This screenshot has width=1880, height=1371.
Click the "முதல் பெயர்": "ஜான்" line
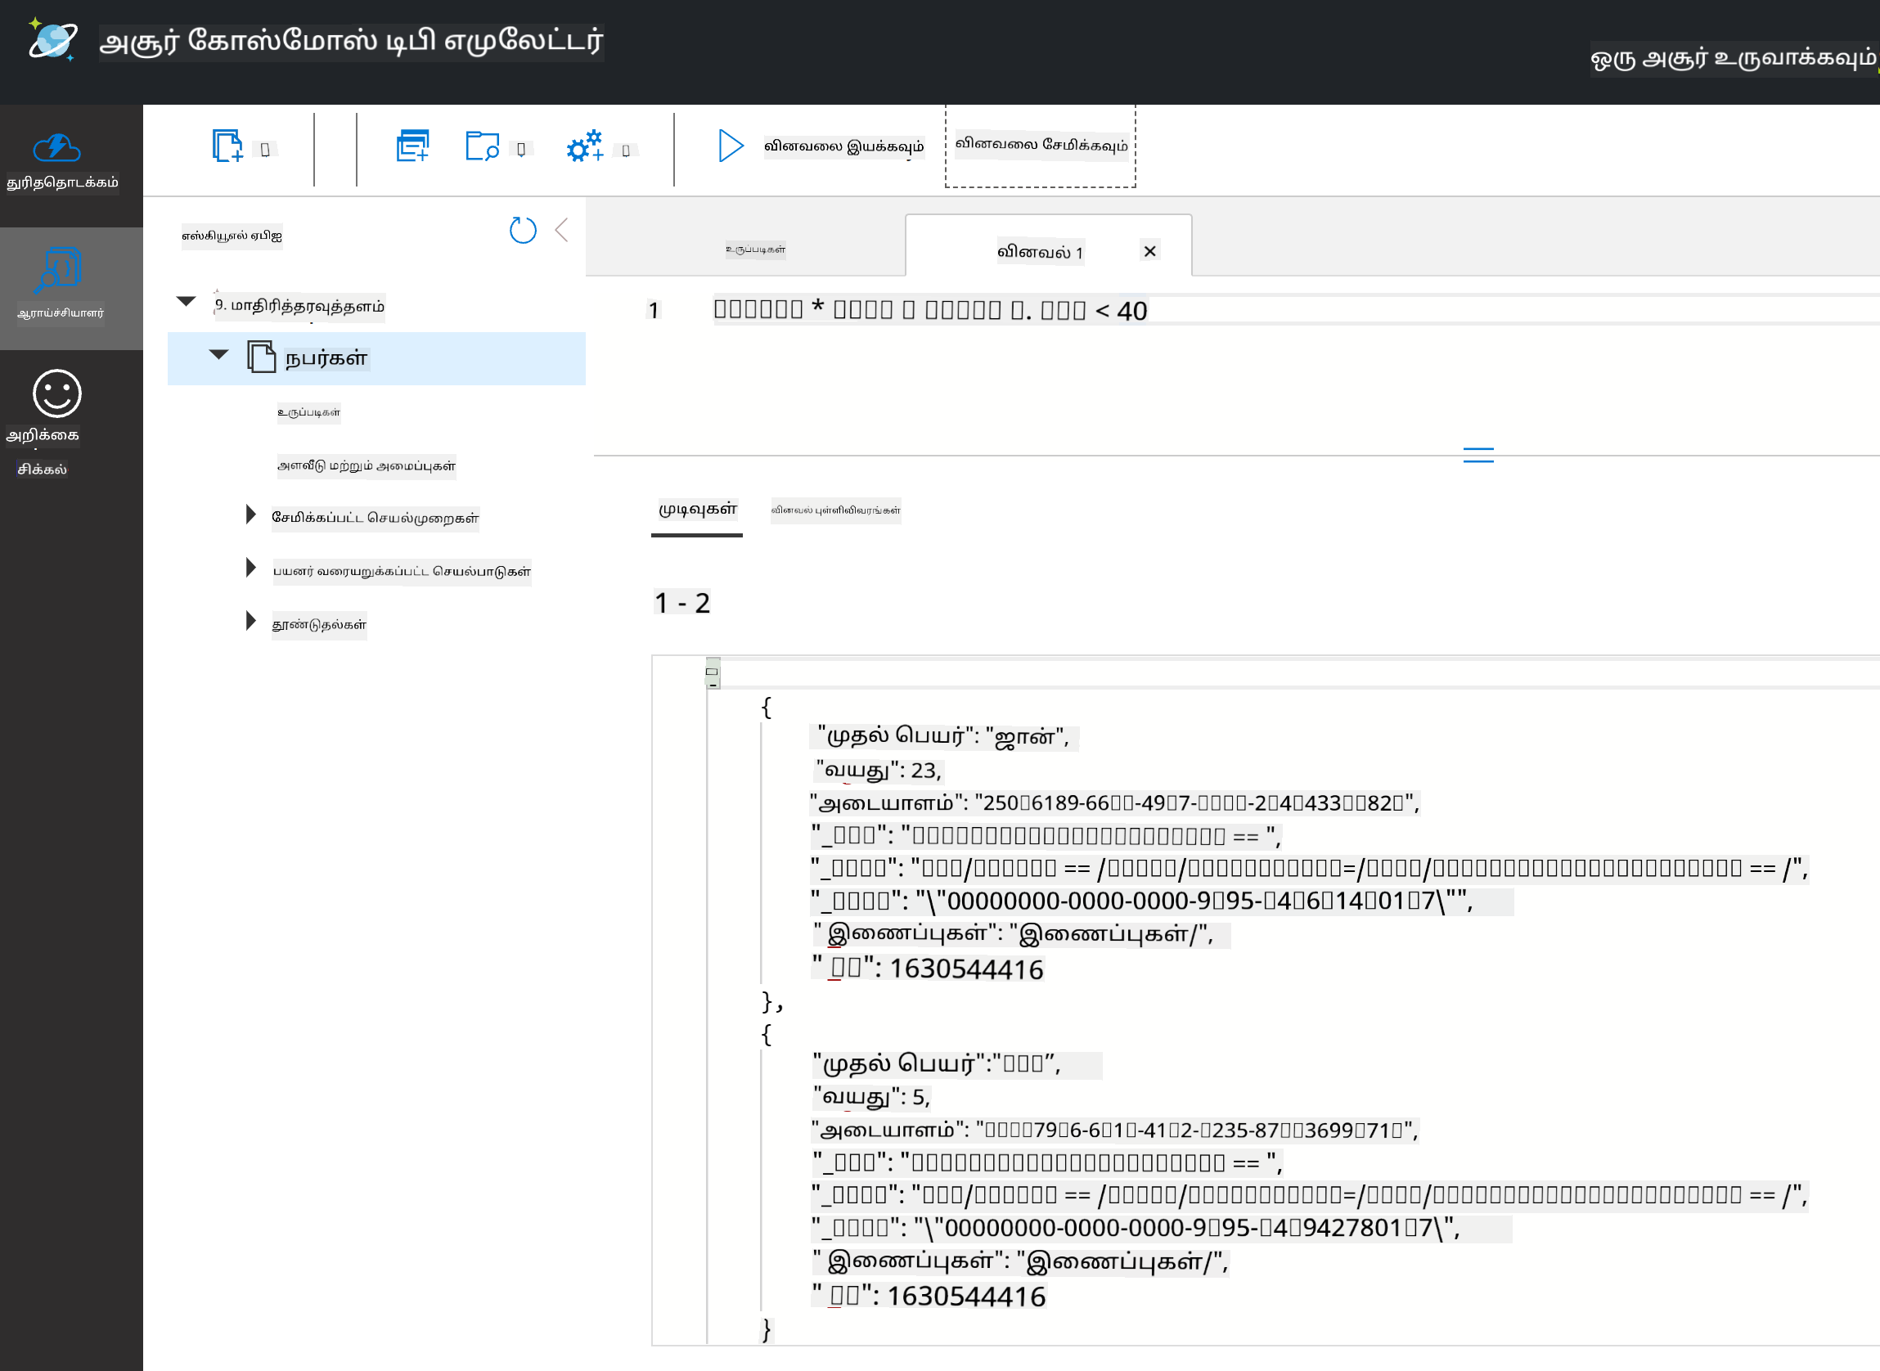(x=944, y=737)
